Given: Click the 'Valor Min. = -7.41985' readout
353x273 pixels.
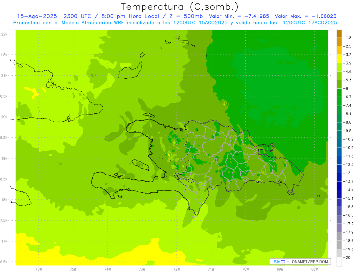Looking at the screenshot, I should click(239, 16).
